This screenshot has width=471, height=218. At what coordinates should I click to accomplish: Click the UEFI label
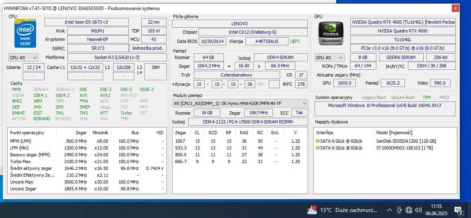click(x=294, y=41)
